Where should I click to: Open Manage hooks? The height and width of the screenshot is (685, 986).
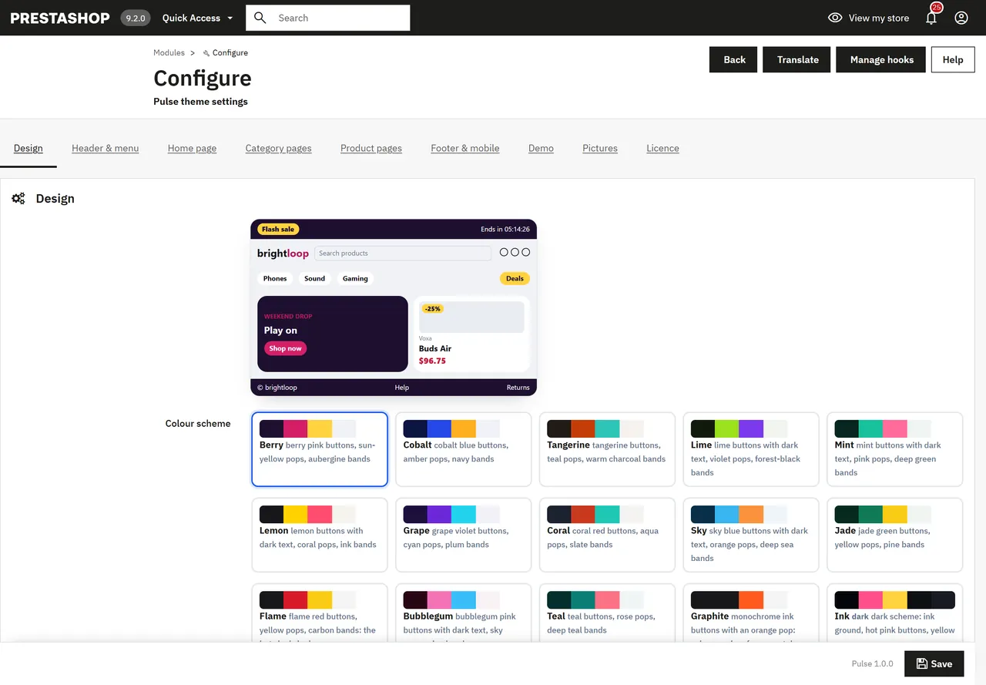pos(881,60)
